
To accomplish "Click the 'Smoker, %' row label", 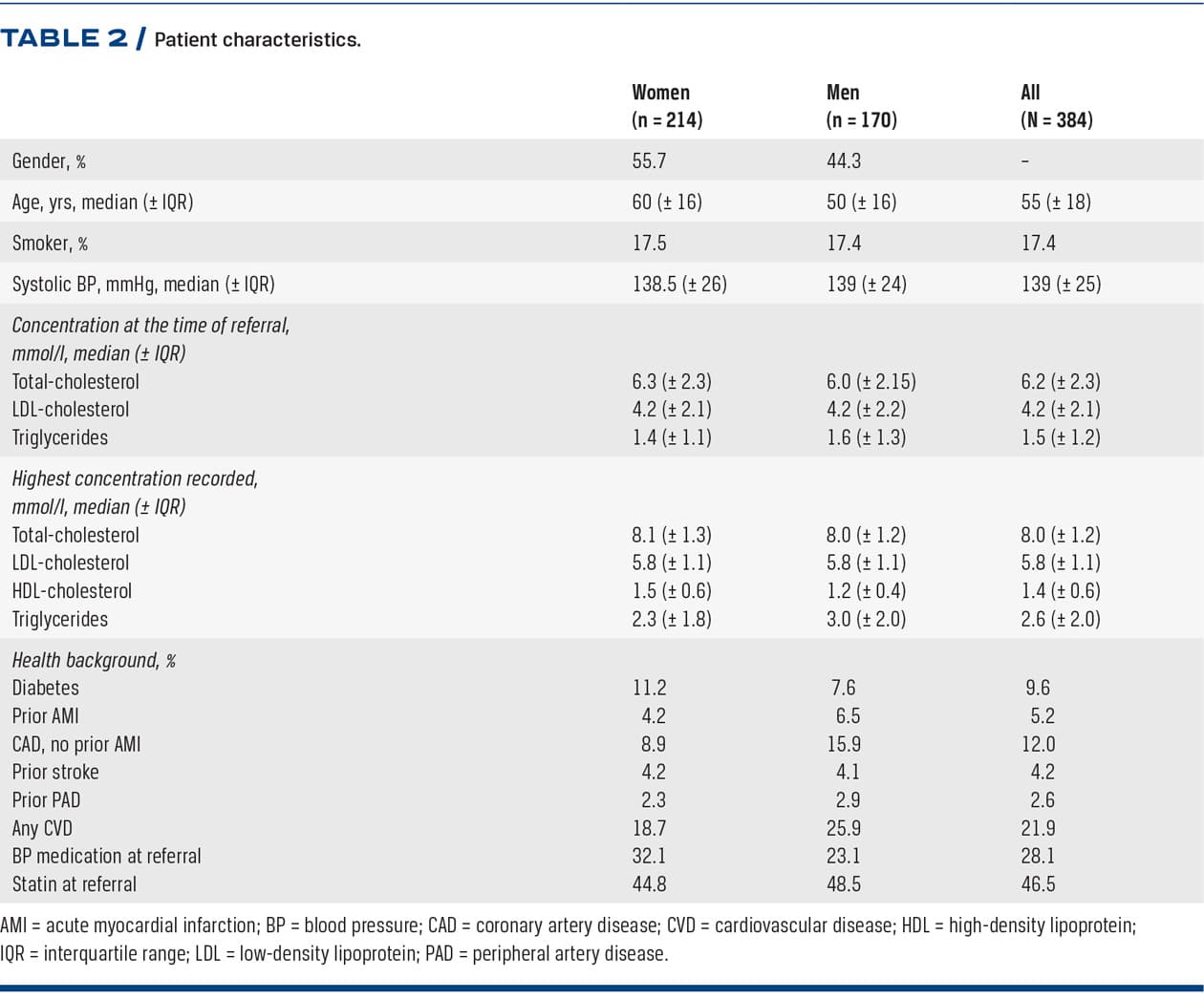I will [50, 243].
